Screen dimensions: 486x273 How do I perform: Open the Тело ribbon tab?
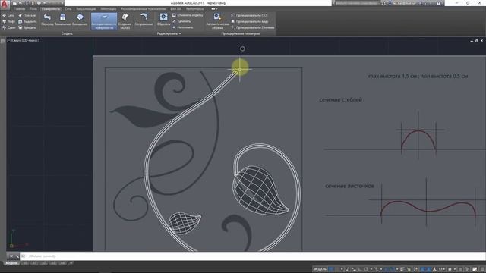click(x=33, y=9)
